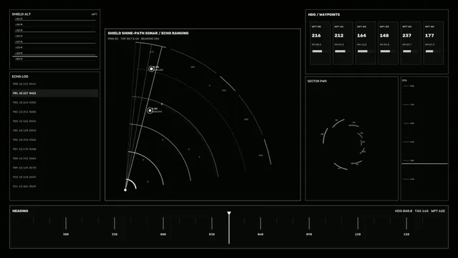Select echo log row P05
The height and width of the screenshot is (258, 458).
coord(55,130)
